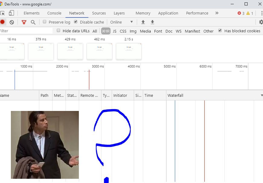Filter requests by Other type

coord(208,31)
